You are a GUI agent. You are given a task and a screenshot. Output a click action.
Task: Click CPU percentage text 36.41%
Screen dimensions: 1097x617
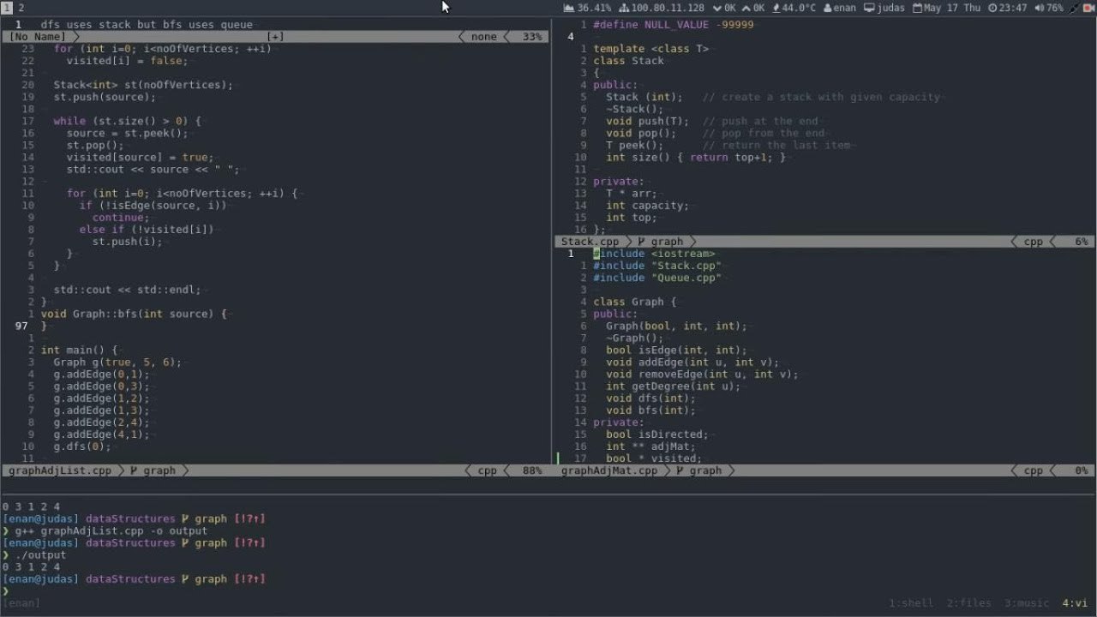pyautogui.click(x=595, y=8)
